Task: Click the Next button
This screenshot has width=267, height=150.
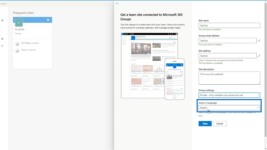Action: [205, 124]
